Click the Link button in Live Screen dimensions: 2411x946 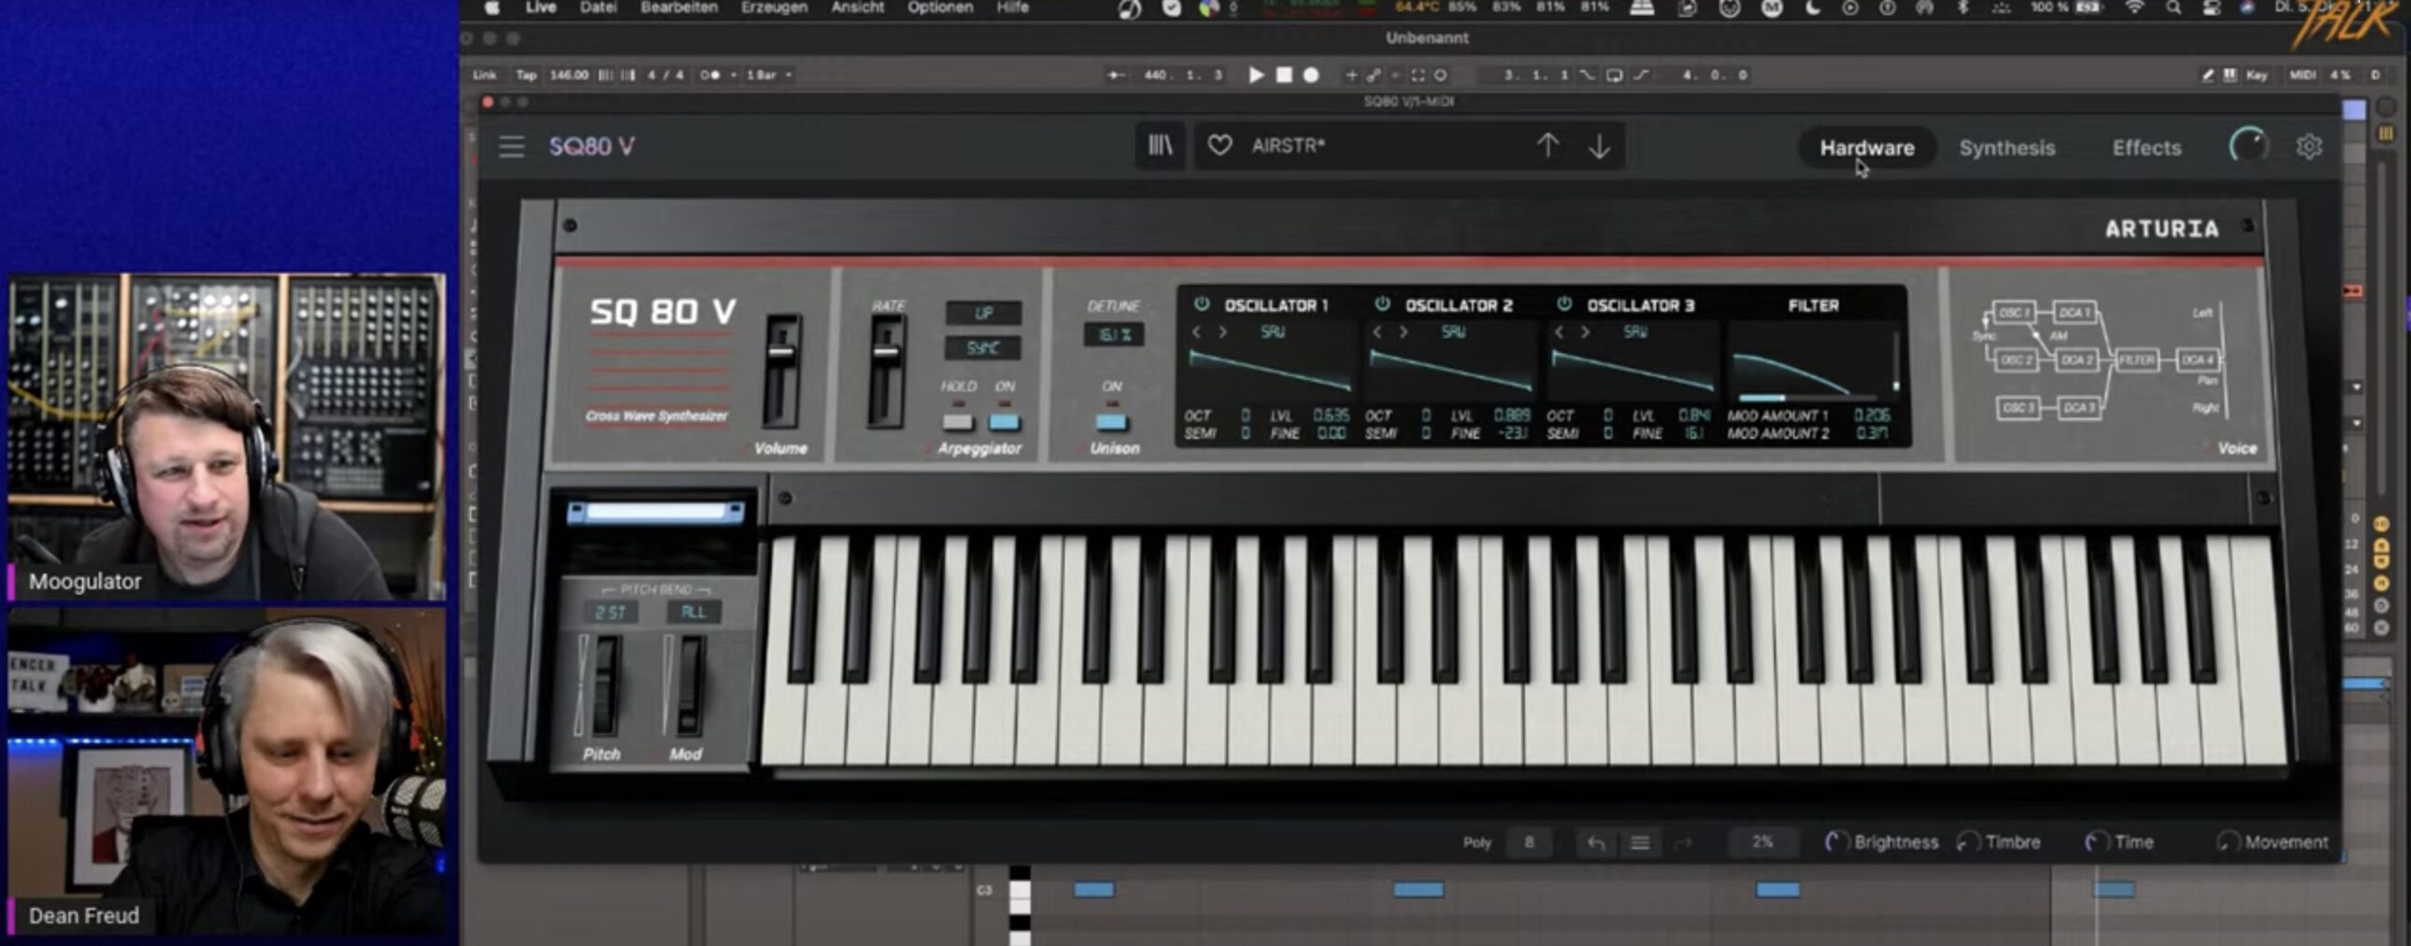click(484, 75)
